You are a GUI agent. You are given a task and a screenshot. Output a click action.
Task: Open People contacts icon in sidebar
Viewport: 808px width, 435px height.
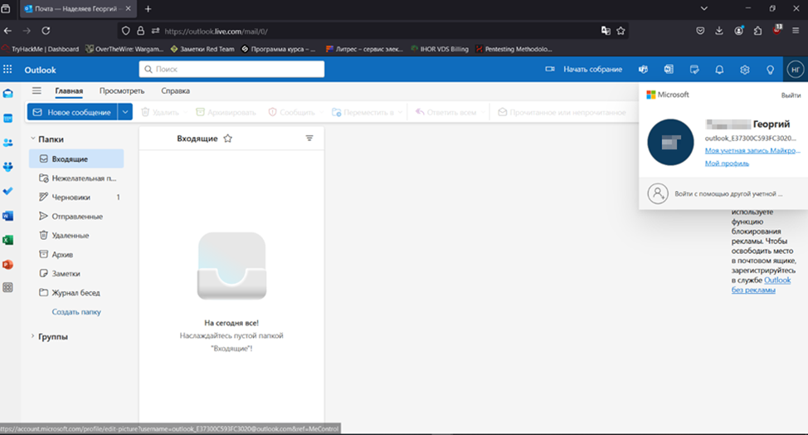[x=7, y=143]
